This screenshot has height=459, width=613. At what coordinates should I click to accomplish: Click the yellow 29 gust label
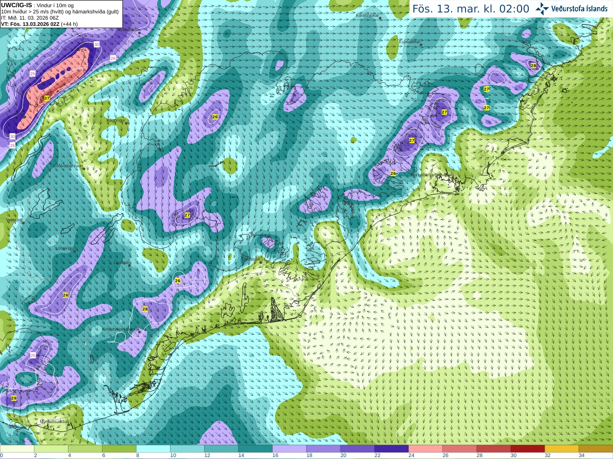click(x=13, y=398)
